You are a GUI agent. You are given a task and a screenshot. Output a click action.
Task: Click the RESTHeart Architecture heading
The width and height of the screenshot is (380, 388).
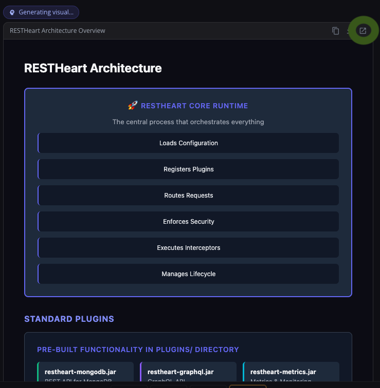tap(93, 68)
